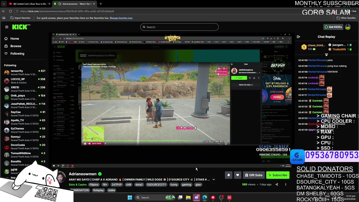Close the Central Cee YouTube tab
Viewport: 359px width, 202px height.
click(x=49, y=4)
